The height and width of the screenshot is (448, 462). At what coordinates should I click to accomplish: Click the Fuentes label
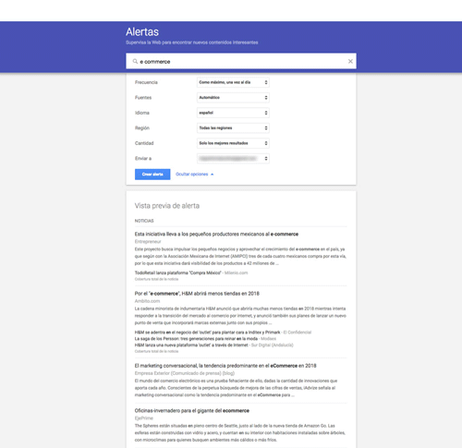(x=143, y=98)
